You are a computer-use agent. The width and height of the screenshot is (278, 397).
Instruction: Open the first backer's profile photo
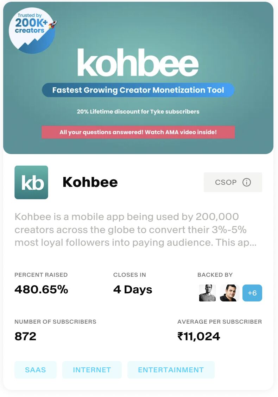[208, 293]
